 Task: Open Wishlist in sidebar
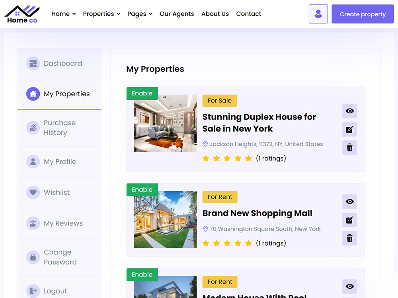coord(59,192)
